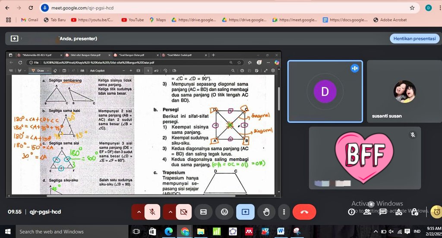This screenshot has width=442, height=238.
Task: Reload the Meet page in Chrome
Action: tap(31, 8)
